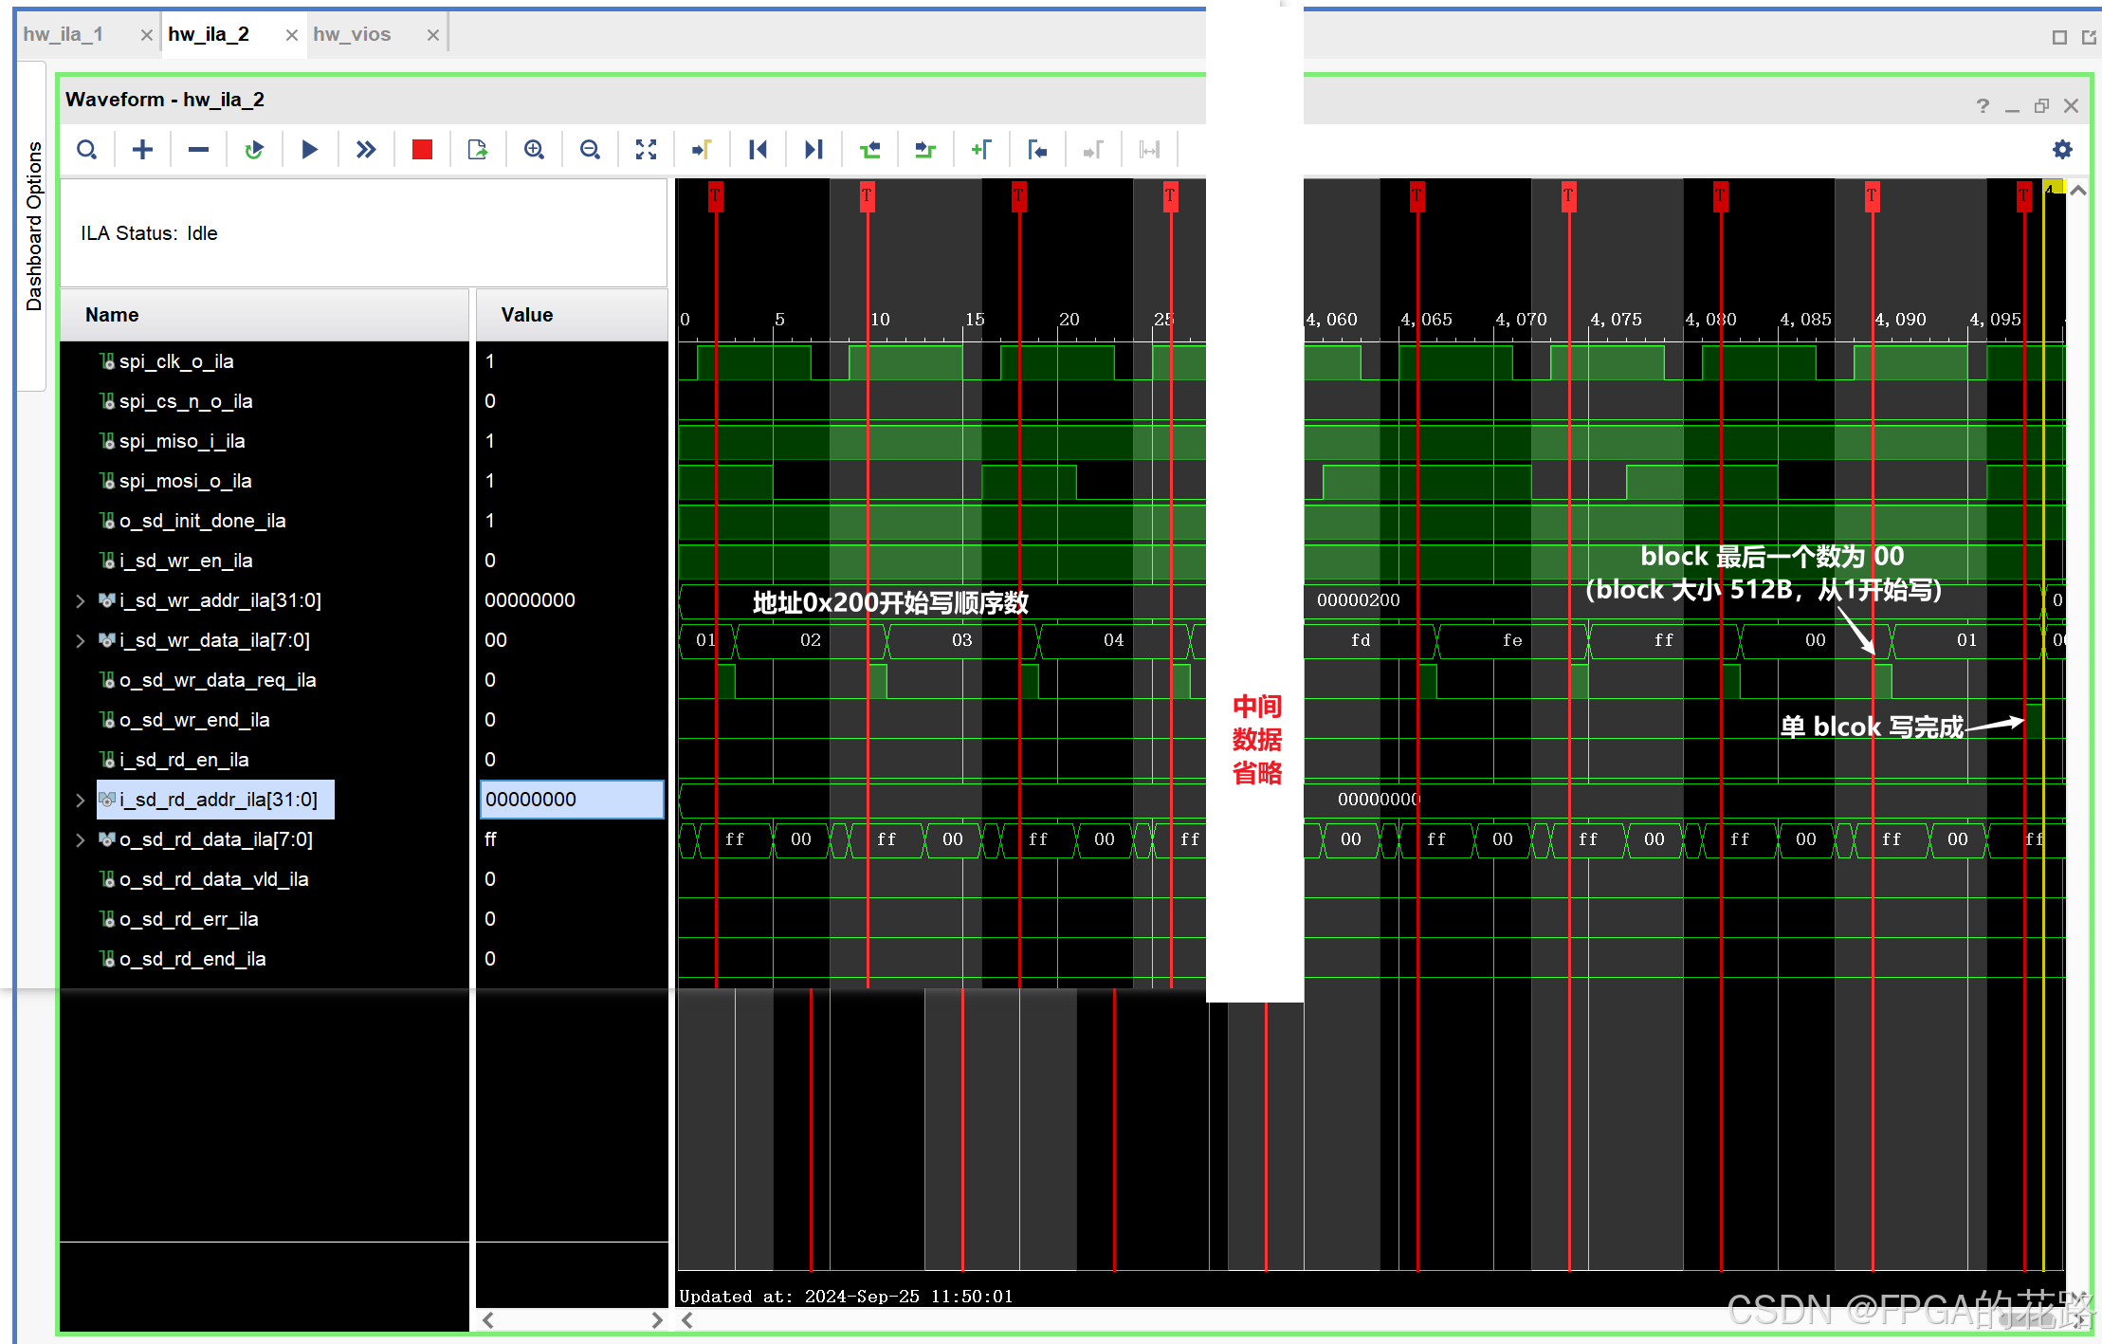Screen dimensions: 2102x1344
Task: Click the Name column header
Action: [112, 315]
